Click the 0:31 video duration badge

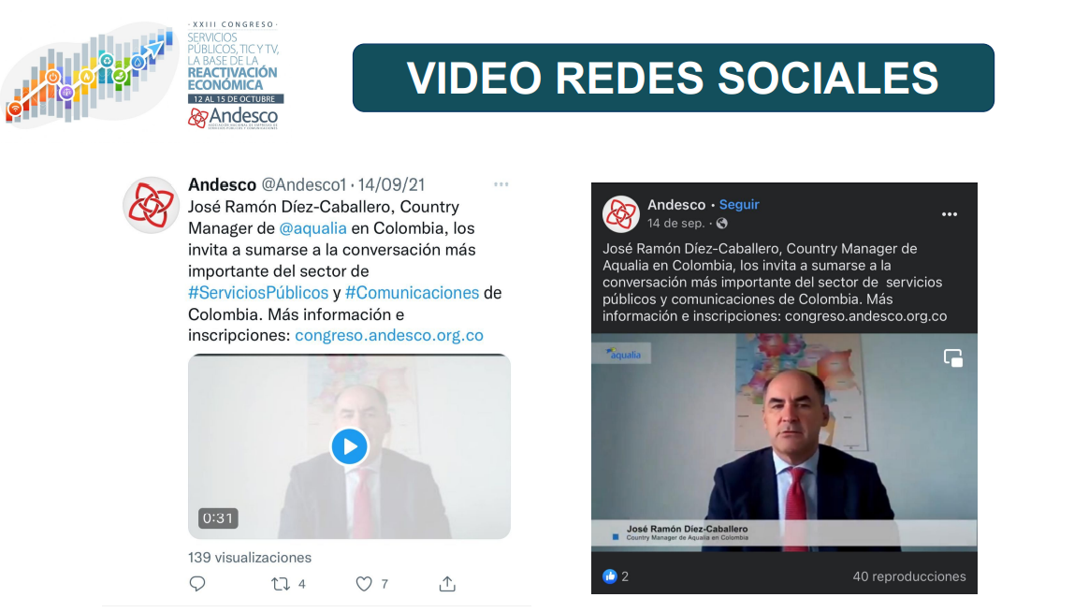point(218,518)
